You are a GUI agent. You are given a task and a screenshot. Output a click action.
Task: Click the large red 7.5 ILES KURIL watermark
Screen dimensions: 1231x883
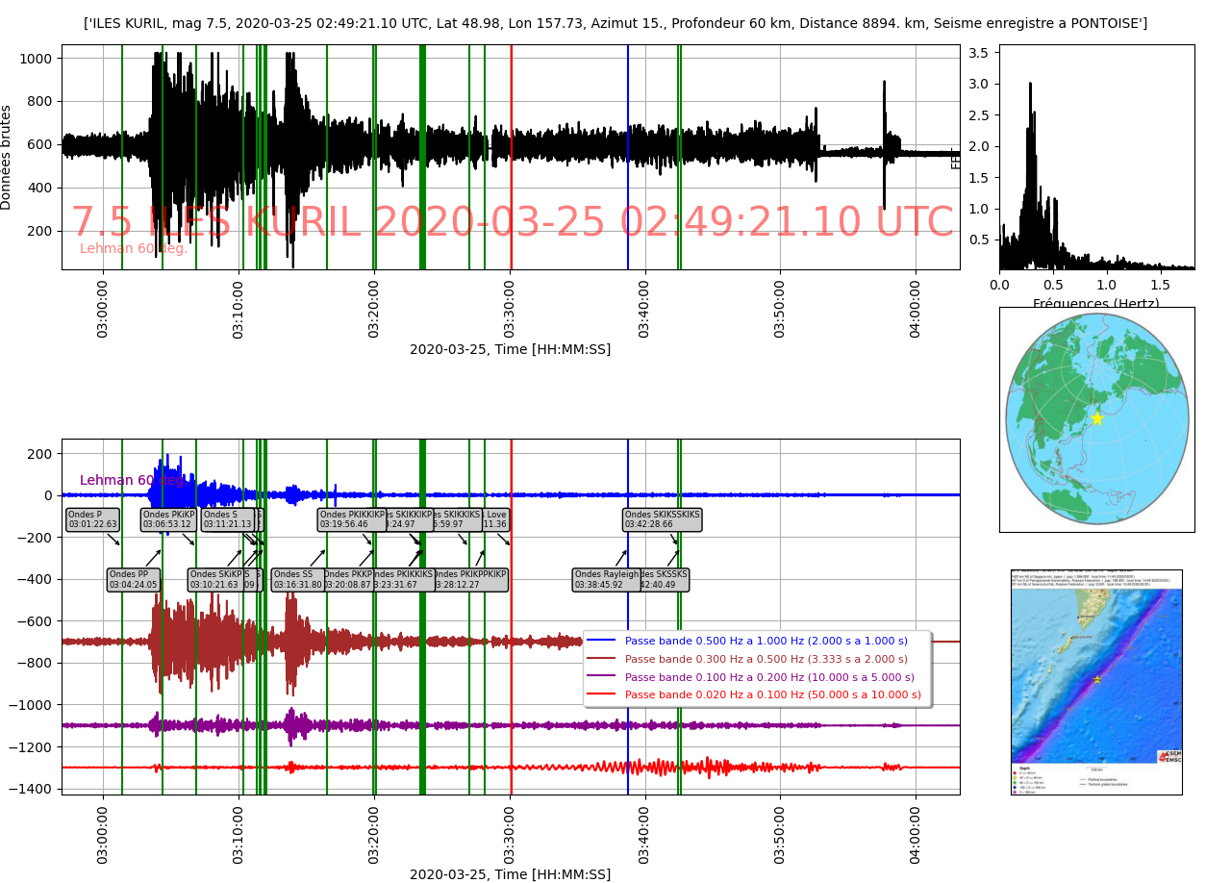[512, 223]
